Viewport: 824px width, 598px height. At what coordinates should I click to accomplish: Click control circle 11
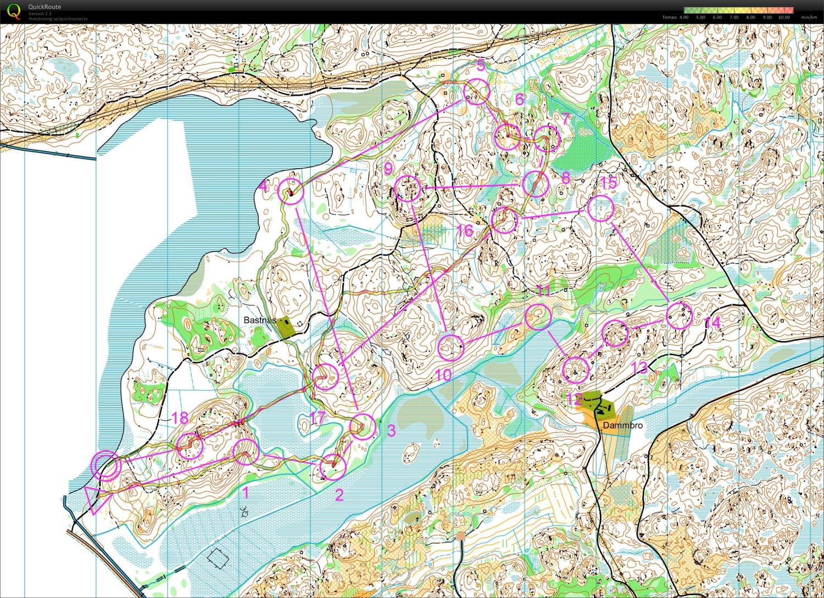coord(538,317)
